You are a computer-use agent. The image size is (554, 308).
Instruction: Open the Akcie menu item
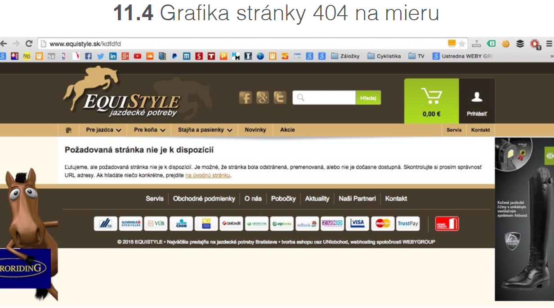pyautogui.click(x=287, y=130)
